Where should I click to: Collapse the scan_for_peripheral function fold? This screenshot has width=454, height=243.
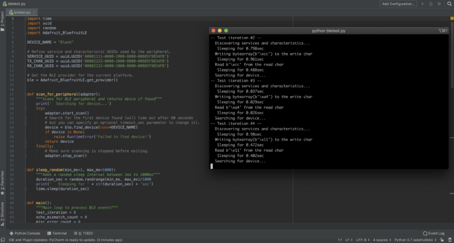tap(25, 94)
